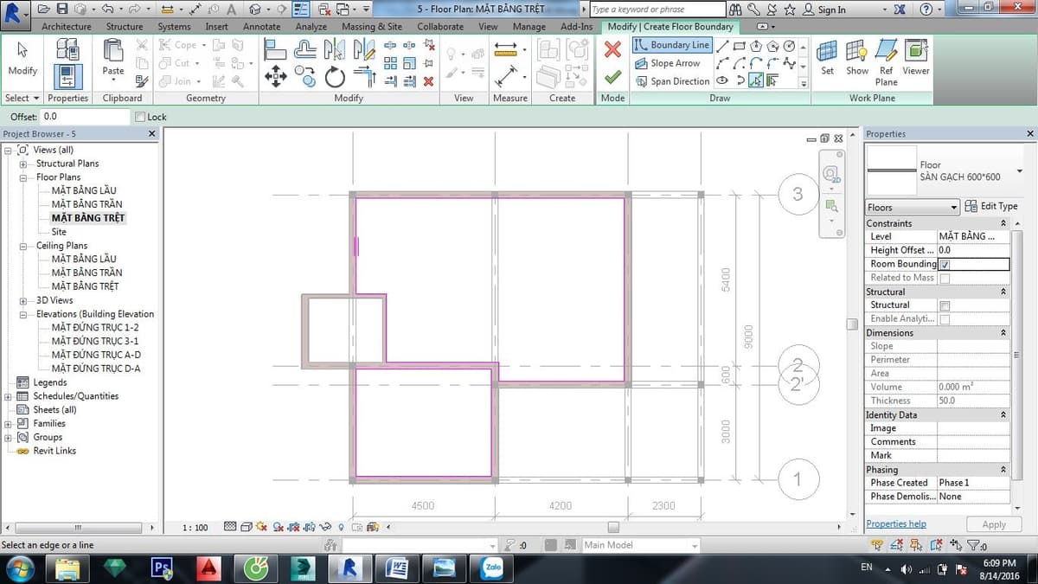Image resolution: width=1038 pixels, height=584 pixels.
Task: Cancel floor sketch with red X
Action: 612,50
